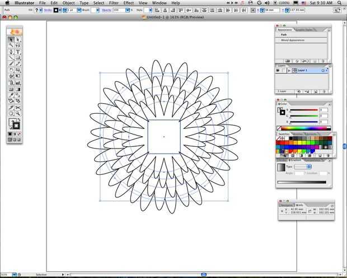
Task: Open the stroke weight dropdown
Action: [x=79, y=10]
